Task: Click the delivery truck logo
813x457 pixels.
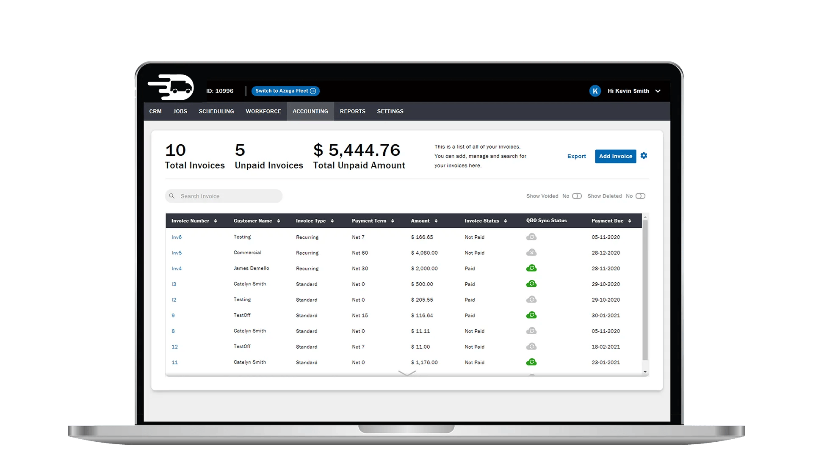Action: [x=171, y=88]
